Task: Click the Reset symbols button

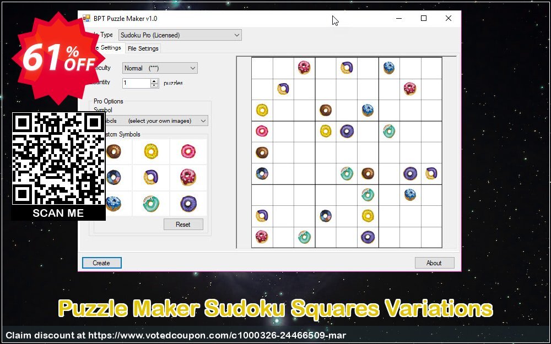Action: [183, 225]
